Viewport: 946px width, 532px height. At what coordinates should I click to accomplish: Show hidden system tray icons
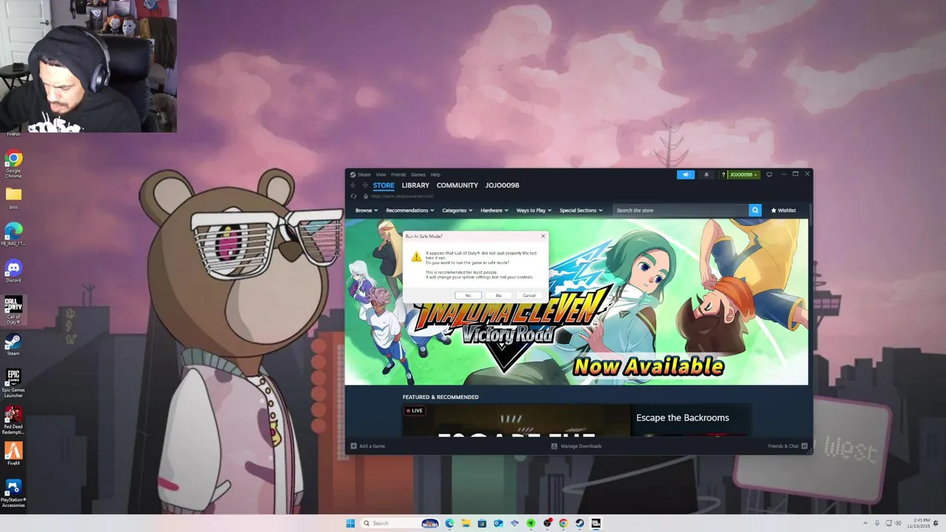pyautogui.click(x=866, y=523)
